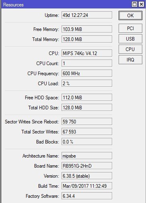Image resolution: width=146 pixels, height=203 pixels.
Task: Click the CPU Frequency 600 MHz field
Action: [x=87, y=73]
